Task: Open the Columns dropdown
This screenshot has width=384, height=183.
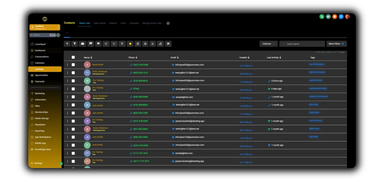Action: coord(268,44)
